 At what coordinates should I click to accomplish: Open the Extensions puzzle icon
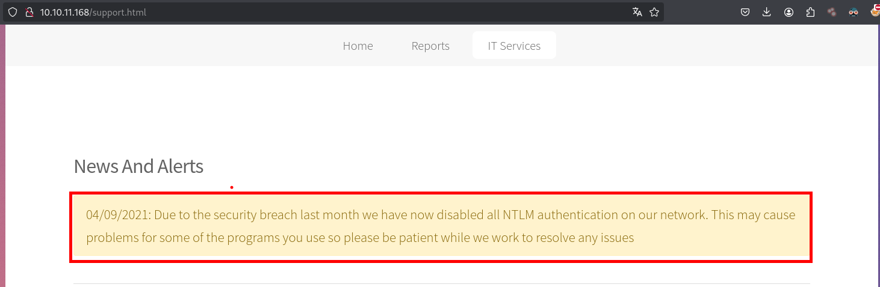coord(810,12)
